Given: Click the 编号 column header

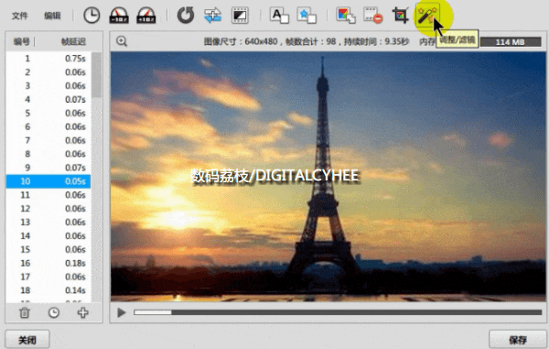Looking at the screenshot, I should click(x=21, y=42).
